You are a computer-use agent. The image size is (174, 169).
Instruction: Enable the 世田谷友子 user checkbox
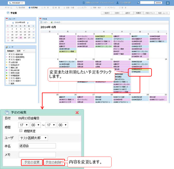[10, 65]
